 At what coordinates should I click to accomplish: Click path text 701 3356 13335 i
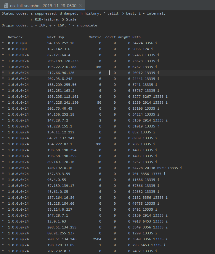(x=149, y=174)
